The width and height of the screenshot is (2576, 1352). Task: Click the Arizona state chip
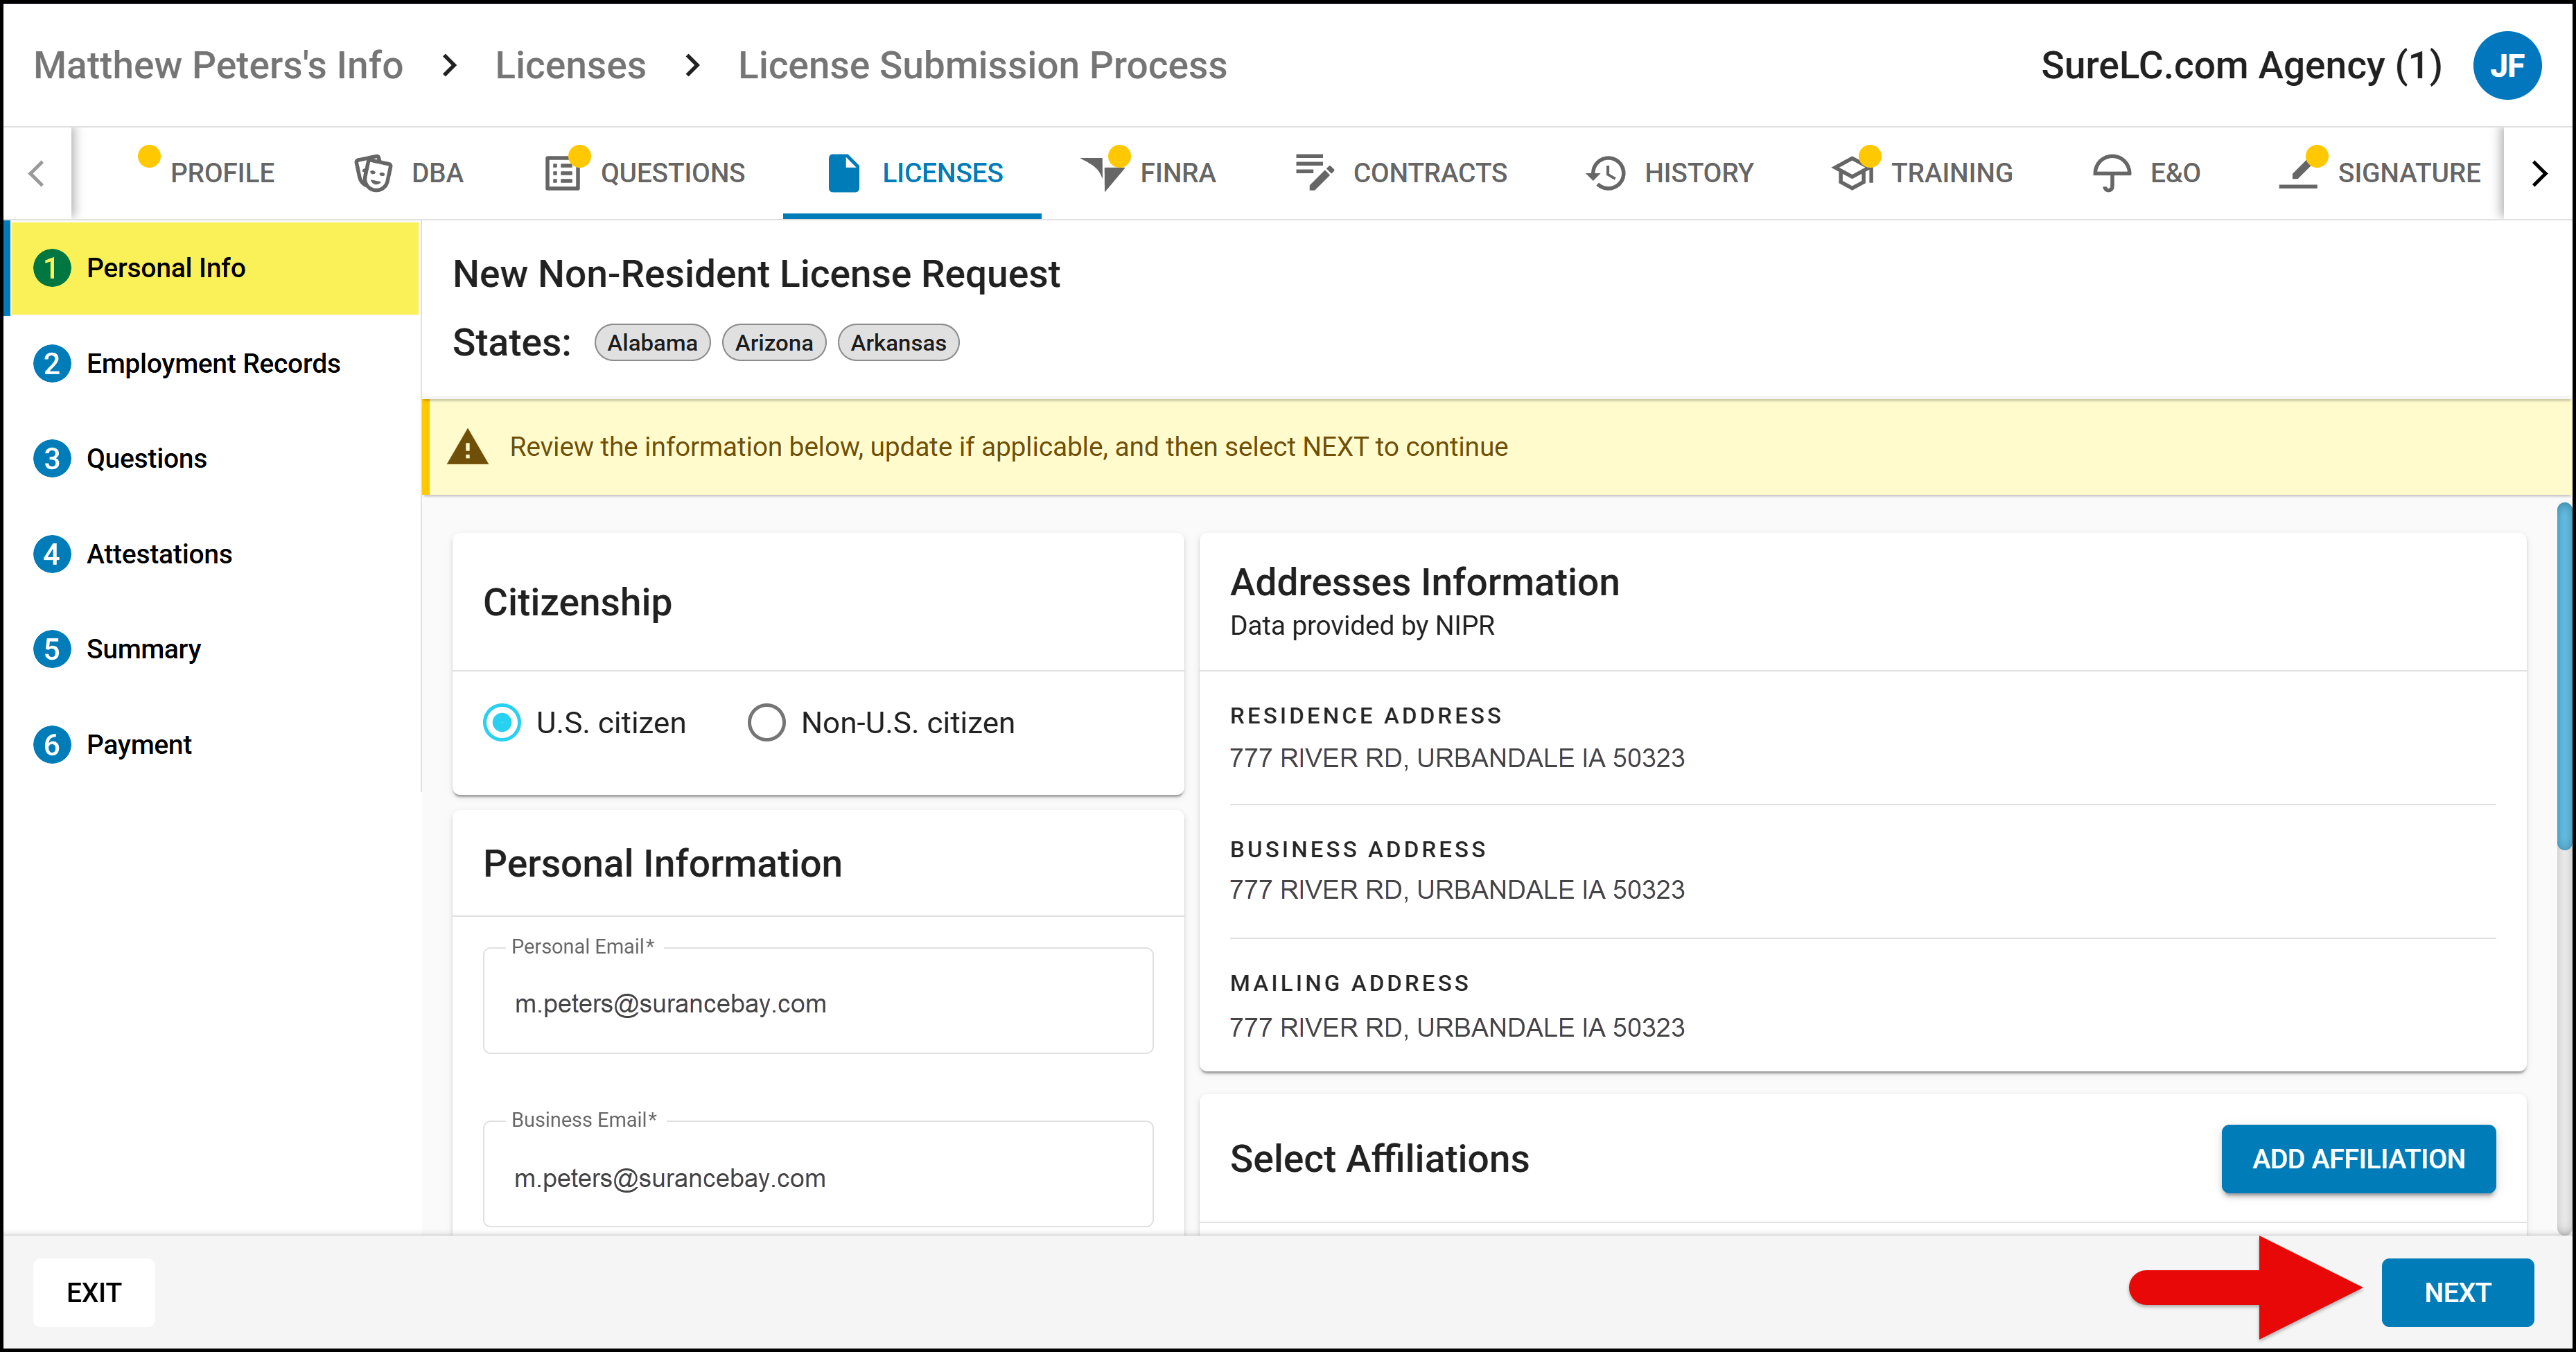coord(774,343)
